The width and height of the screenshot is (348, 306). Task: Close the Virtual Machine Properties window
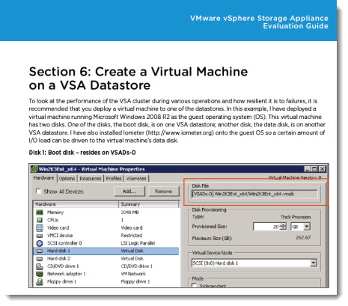pos(322,169)
